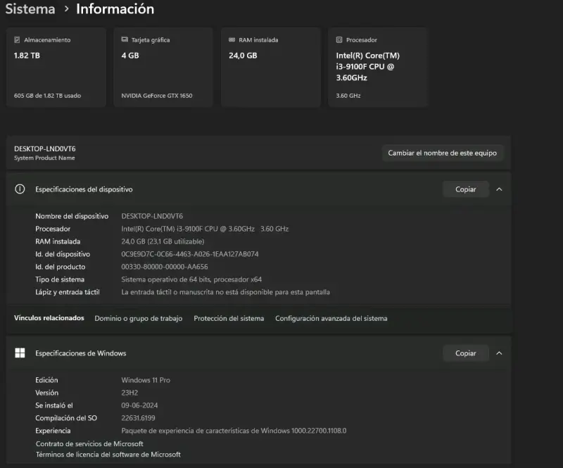The height and width of the screenshot is (468, 563).
Task: Click Lápiz y entrada táctil value text
Action: 225,292
